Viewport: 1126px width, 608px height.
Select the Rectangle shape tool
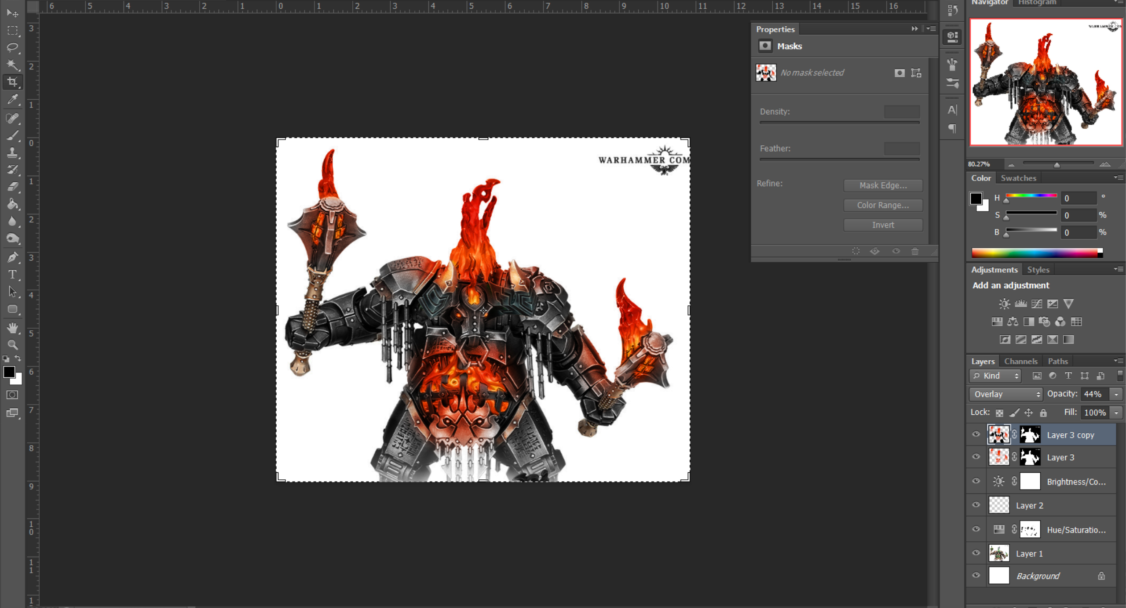coord(12,309)
